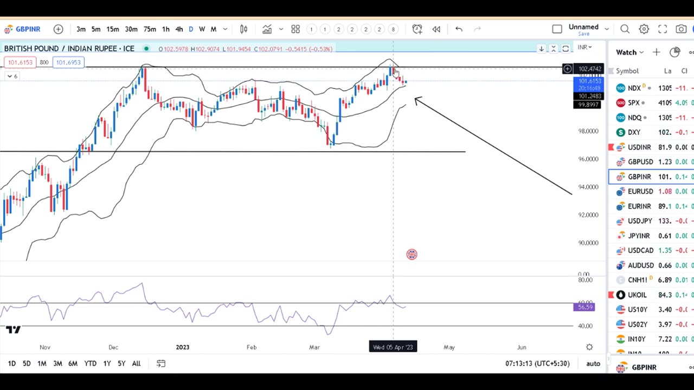The height and width of the screenshot is (390, 694).
Task: Select the chart layout square icon
Action: tap(557, 29)
